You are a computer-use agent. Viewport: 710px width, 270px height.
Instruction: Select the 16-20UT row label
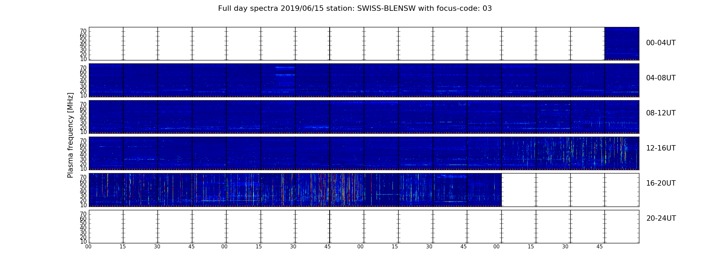pyautogui.click(x=661, y=183)
